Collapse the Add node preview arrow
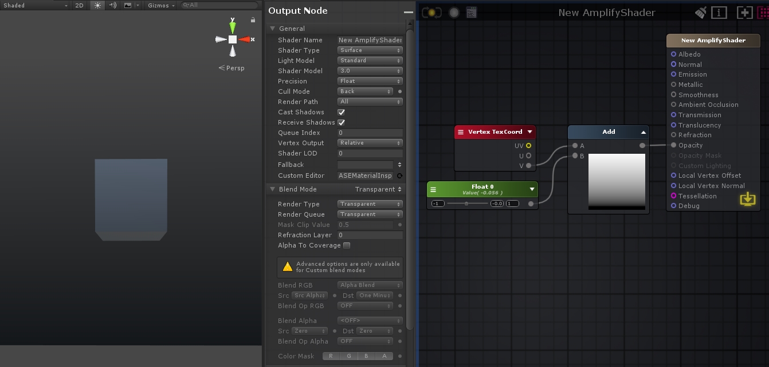The width and height of the screenshot is (769, 367). pyautogui.click(x=643, y=131)
